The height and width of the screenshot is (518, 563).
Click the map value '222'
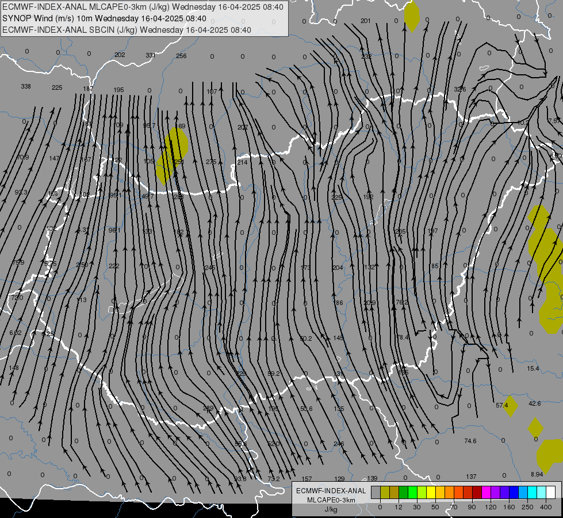pos(114,266)
